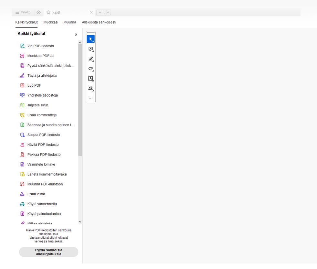Image resolution: width=317 pixels, height=269 pixels.
Task: Click the Valmistele lomake icon
Action: coord(22,165)
